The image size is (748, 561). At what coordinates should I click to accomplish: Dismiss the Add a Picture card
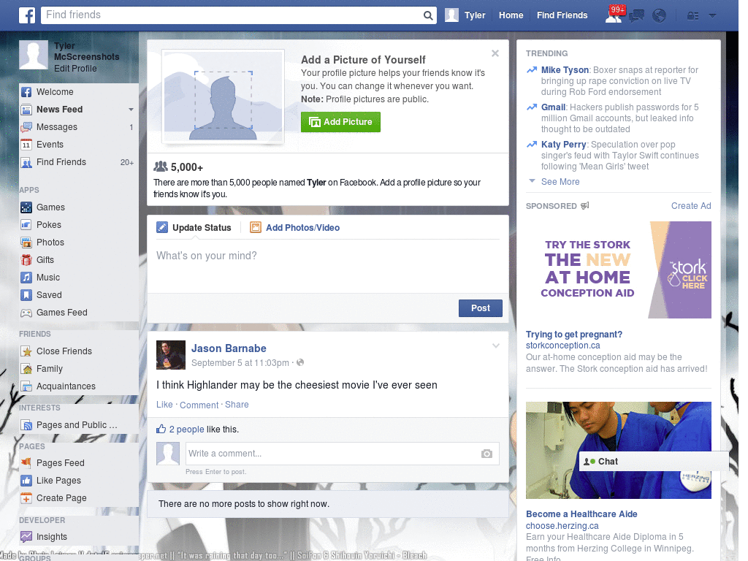click(x=495, y=53)
